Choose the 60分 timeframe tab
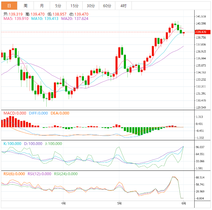 (107, 6)
